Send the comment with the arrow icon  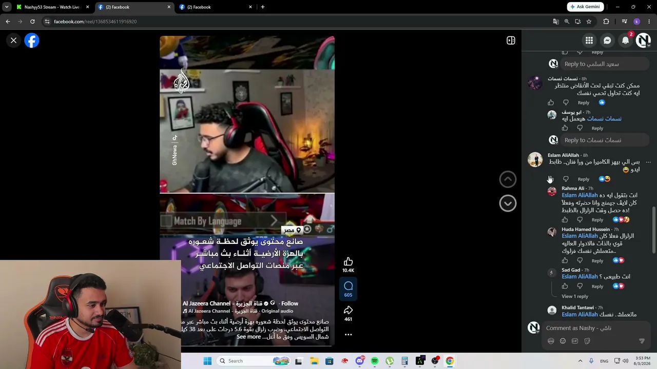[642, 341]
